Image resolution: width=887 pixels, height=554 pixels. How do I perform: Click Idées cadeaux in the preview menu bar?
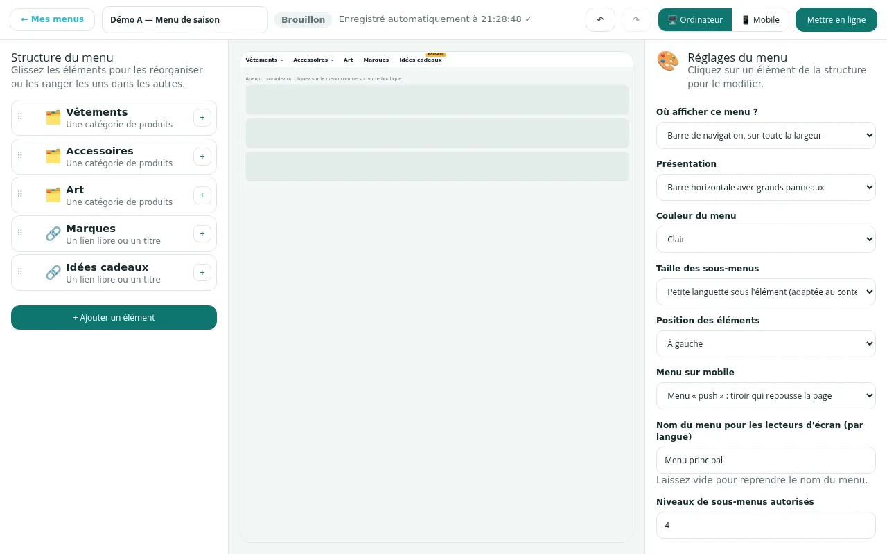pos(421,60)
